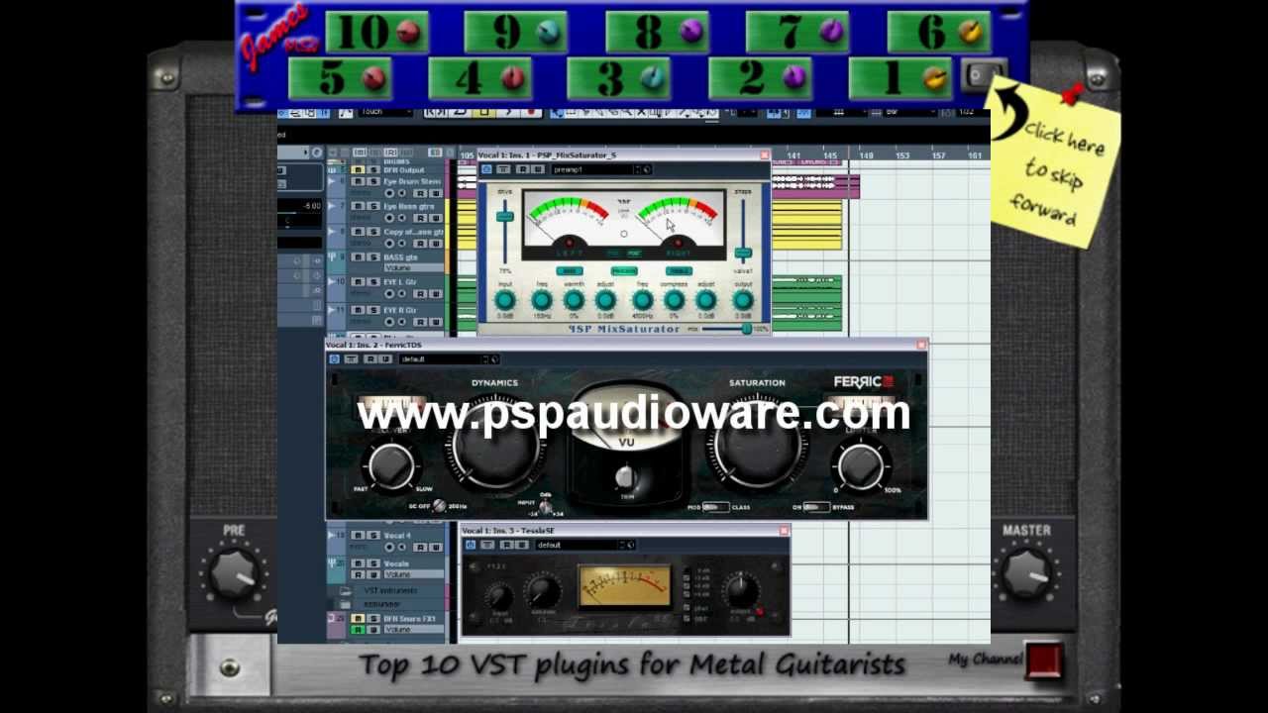Select number 4 in the top menu
This screenshot has height=713, width=1268.
point(479,77)
